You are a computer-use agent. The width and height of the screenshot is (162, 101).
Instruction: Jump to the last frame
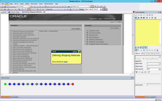(68, 9)
